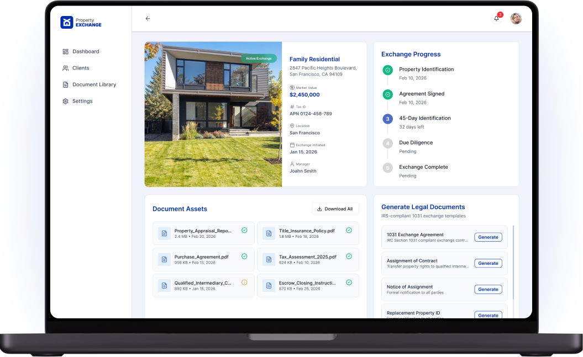Image resolution: width=583 pixels, height=357 pixels.
Task: Click the house property photo
Action: pos(213,114)
